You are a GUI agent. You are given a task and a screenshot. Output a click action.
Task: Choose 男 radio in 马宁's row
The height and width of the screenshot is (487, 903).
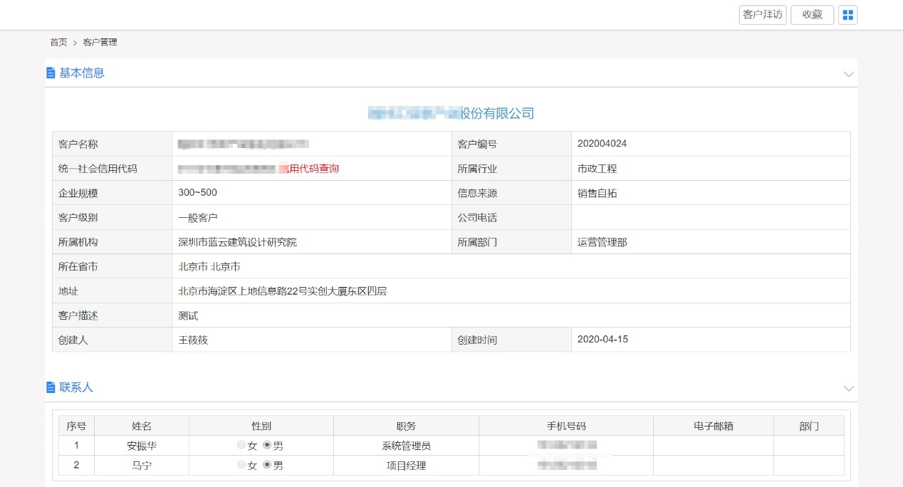[x=267, y=466]
